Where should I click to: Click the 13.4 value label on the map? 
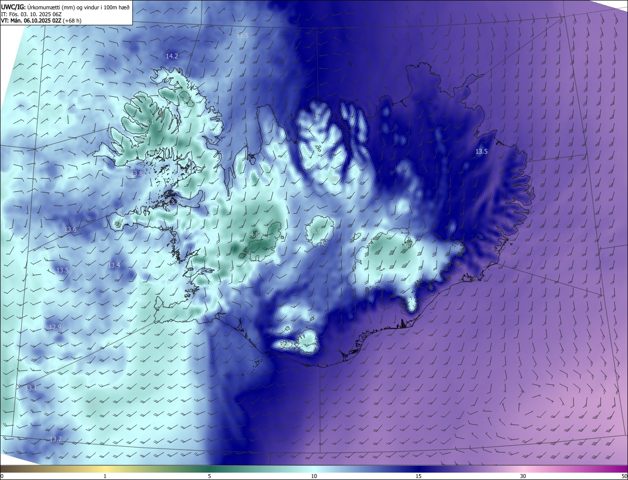pos(114,266)
